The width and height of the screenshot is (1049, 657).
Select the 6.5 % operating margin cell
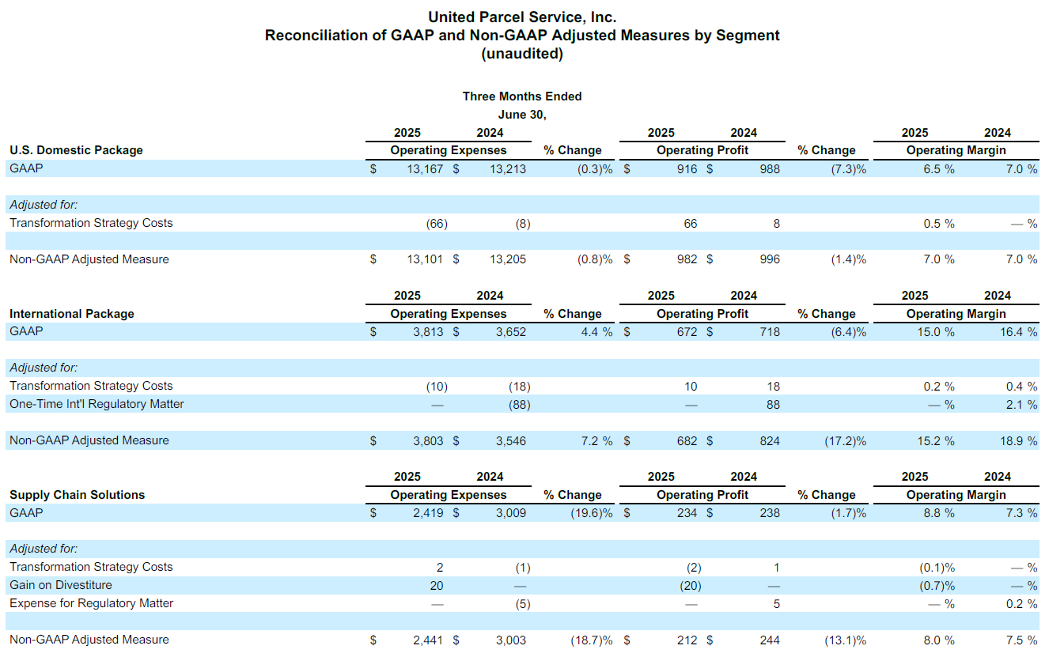[x=939, y=168]
